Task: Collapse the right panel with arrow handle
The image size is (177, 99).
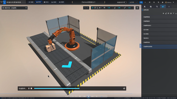Action: tap(141, 46)
